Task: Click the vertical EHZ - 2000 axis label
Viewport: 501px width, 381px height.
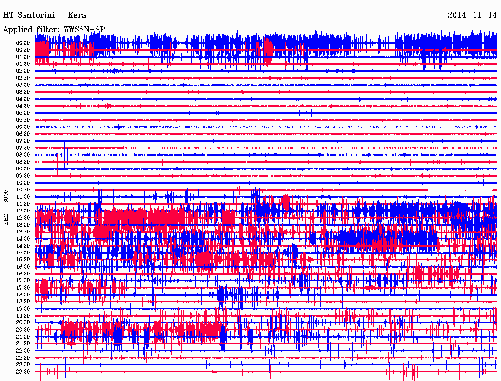Action: click(6, 207)
